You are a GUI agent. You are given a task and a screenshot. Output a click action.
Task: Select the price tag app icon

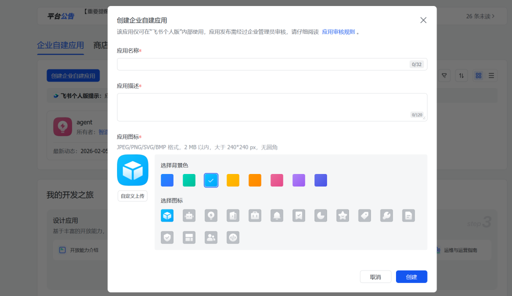(x=364, y=215)
